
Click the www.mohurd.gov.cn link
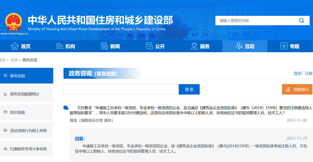[14, 33]
